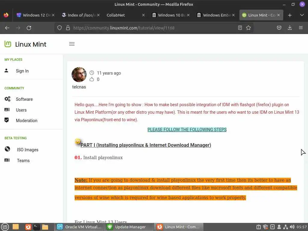Open the Firefox downloads panel
308x231 pixels.
point(290,28)
